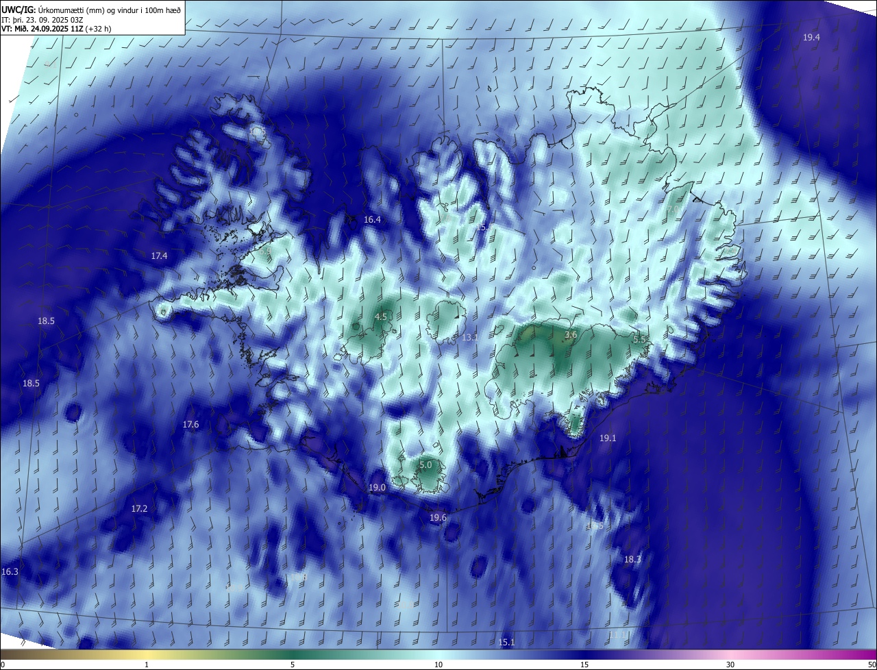This screenshot has height=670, width=877.
Task: Click the 15.1 value label
Action: (x=506, y=642)
